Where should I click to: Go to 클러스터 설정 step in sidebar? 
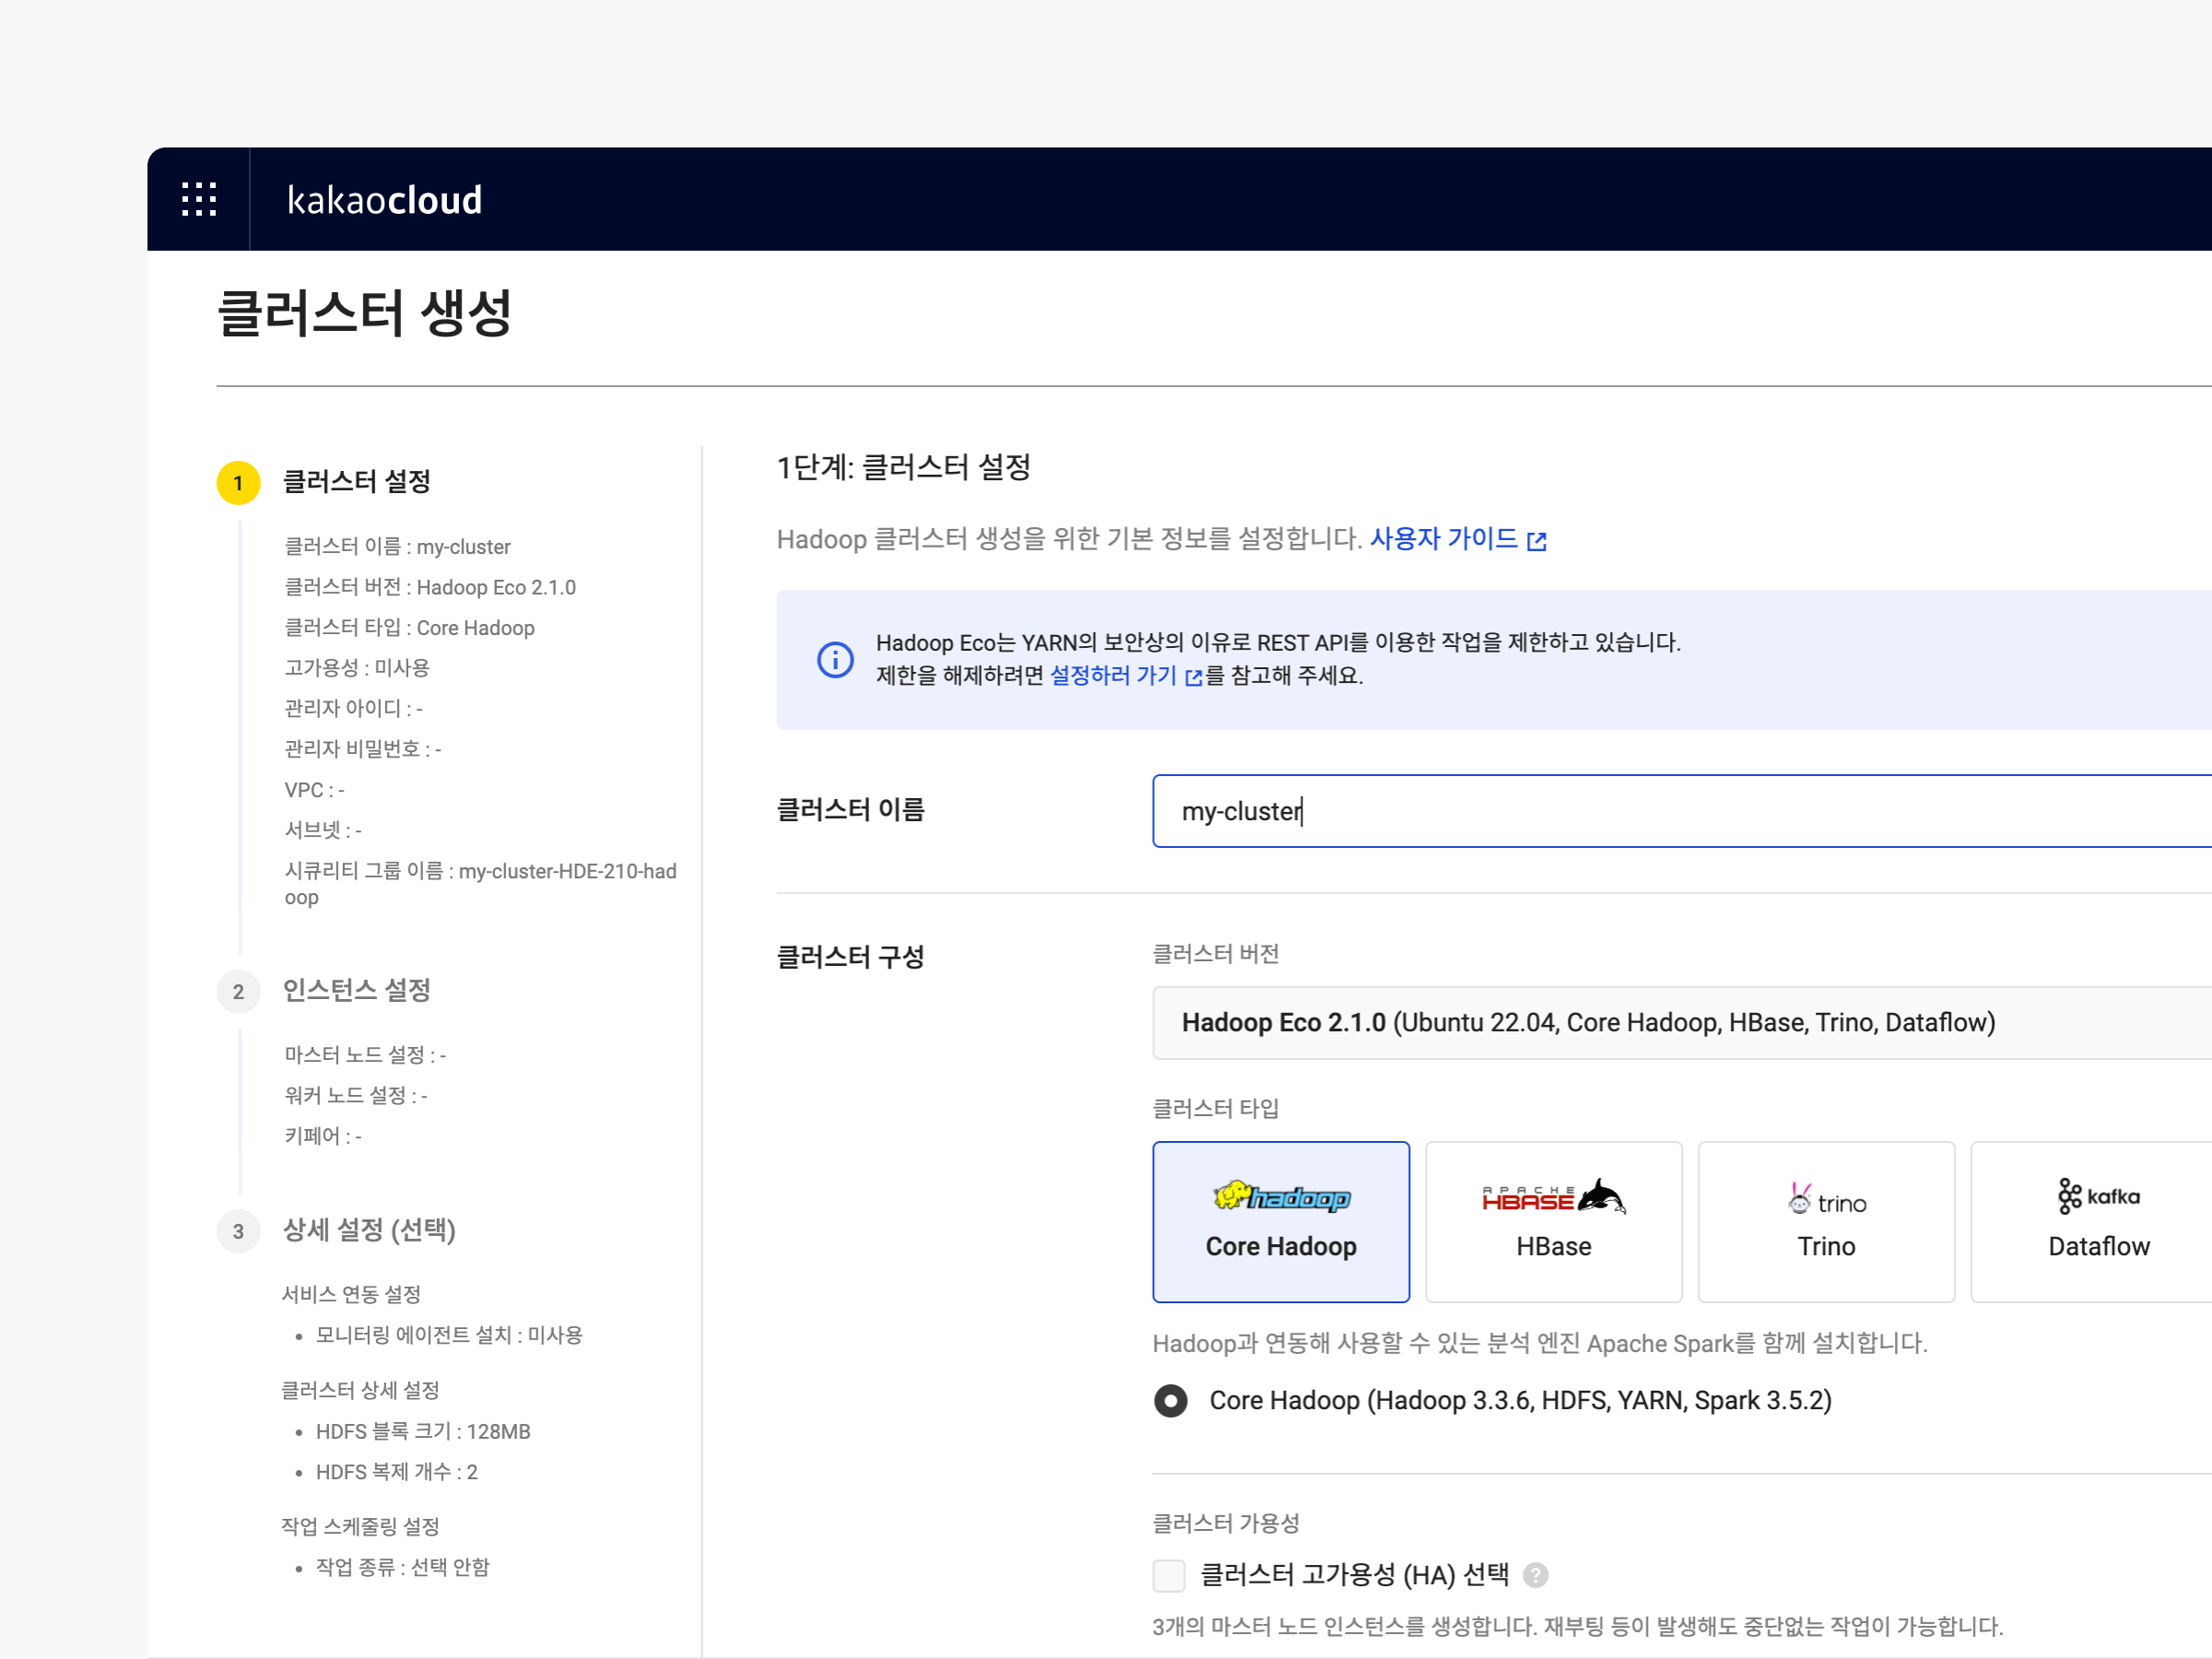pyautogui.click(x=356, y=482)
